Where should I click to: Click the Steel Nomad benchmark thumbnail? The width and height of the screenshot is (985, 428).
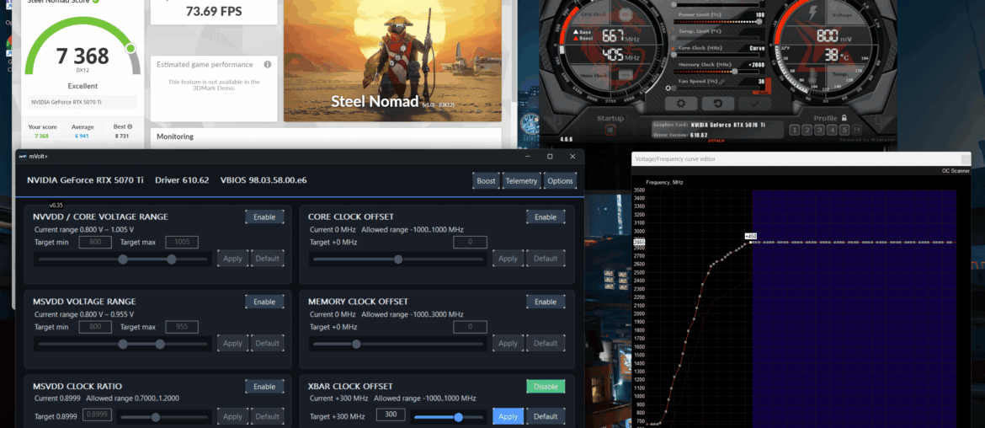point(392,61)
